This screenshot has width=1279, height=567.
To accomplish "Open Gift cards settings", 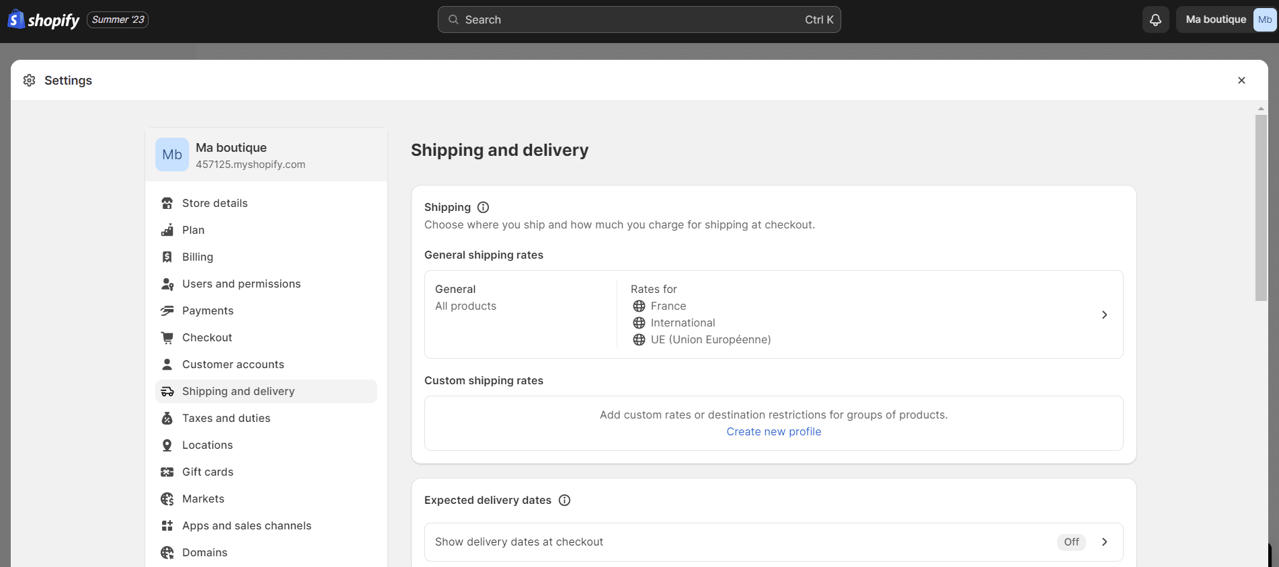I will [266, 472].
